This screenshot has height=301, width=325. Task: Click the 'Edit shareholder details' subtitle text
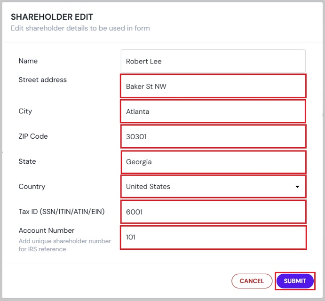80,28
